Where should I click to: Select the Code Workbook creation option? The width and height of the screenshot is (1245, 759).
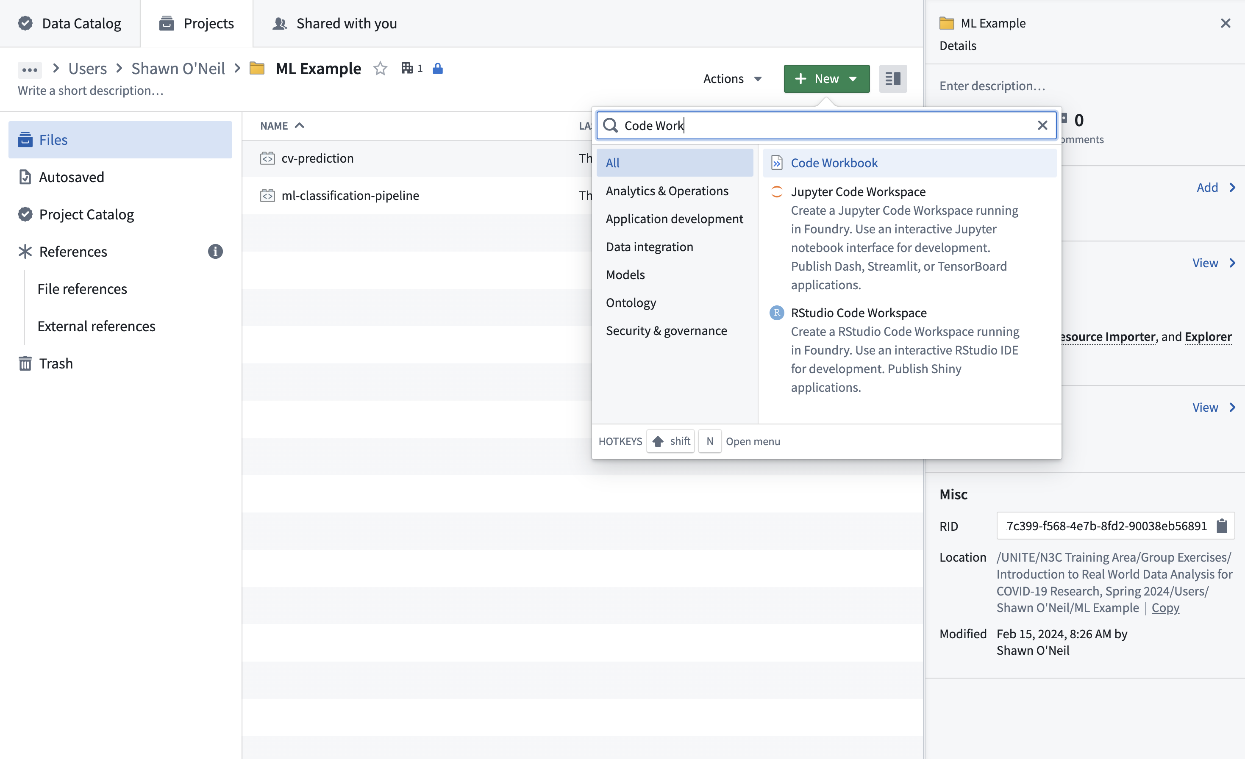pos(833,163)
